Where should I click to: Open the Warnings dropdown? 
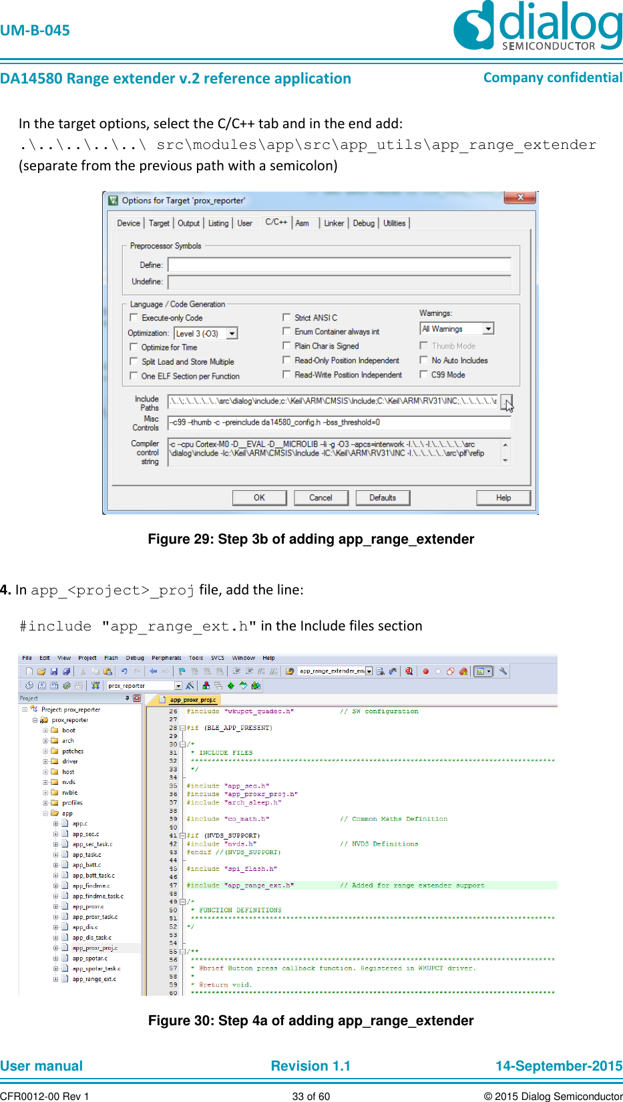click(x=488, y=329)
